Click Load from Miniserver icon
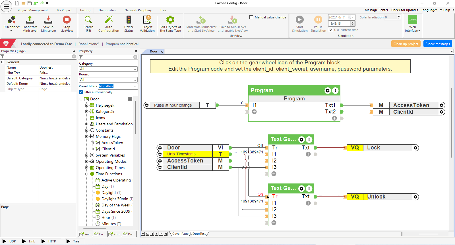455x245 pixels. [x=30, y=20]
